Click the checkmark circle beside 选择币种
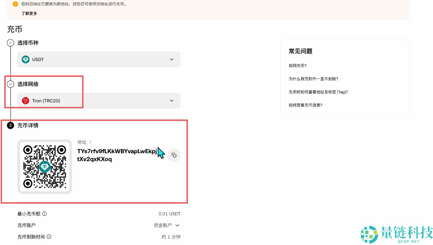 pyautogui.click(x=10, y=43)
